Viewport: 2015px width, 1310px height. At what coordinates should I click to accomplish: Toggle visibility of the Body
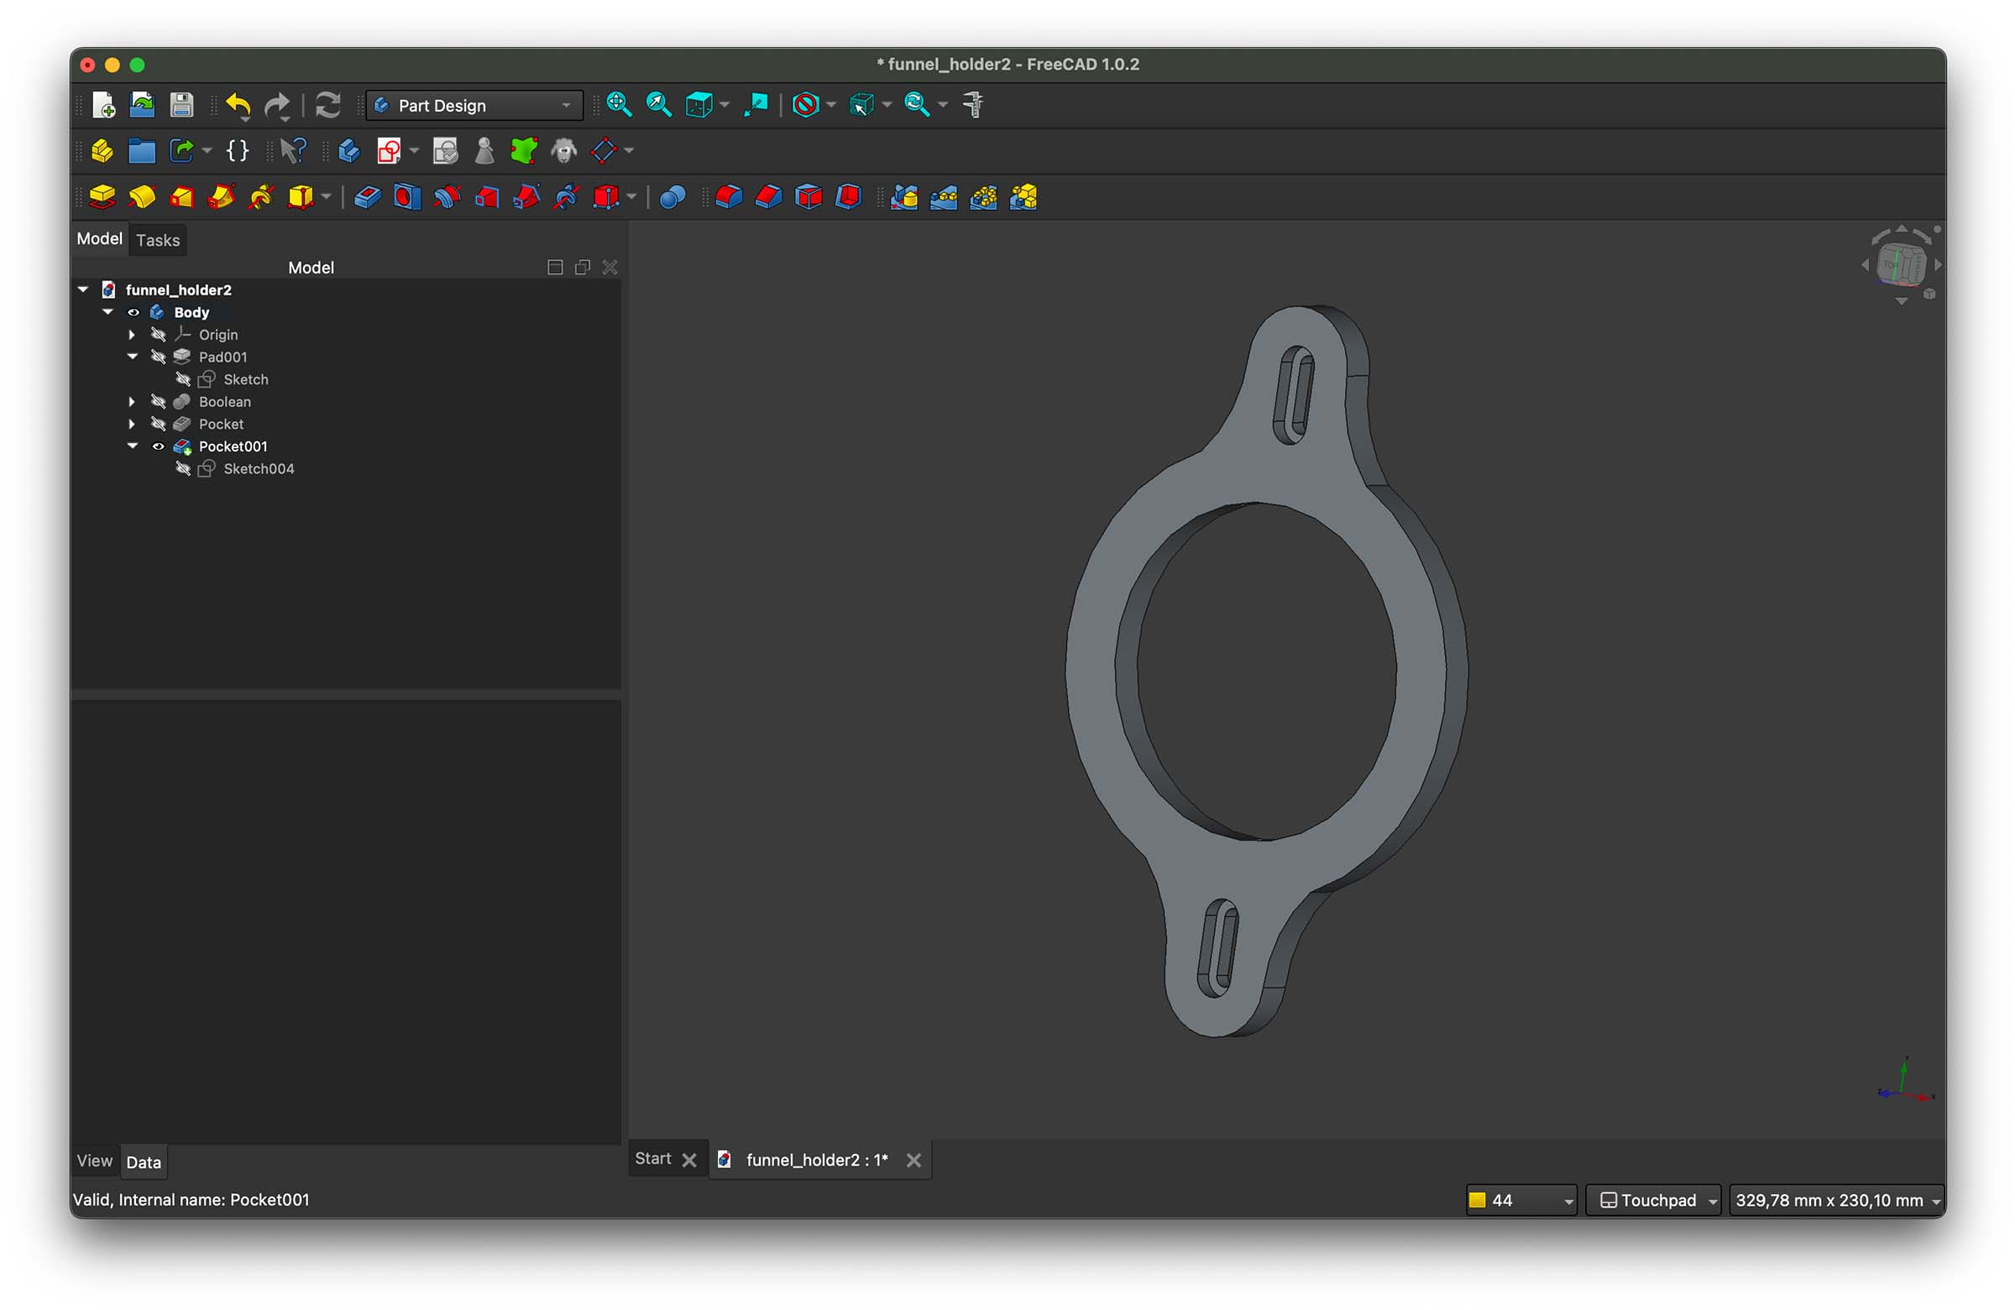pyautogui.click(x=133, y=312)
